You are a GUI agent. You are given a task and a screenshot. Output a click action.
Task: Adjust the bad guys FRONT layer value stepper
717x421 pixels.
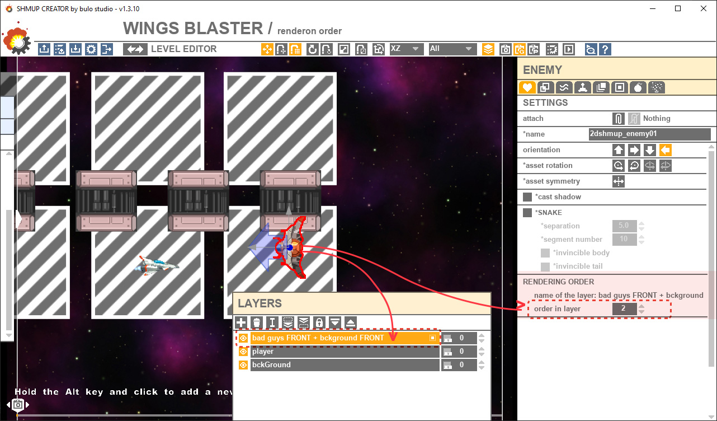[x=482, y=338]
